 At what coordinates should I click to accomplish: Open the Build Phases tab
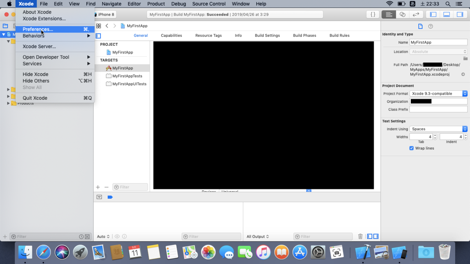click(x=305, y=35)
